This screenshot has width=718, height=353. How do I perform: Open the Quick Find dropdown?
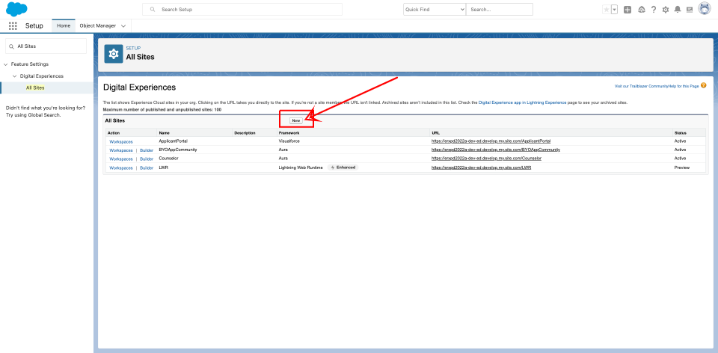pos(434,9)
